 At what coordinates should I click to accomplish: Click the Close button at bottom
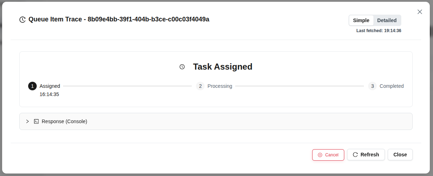point(400,155)
